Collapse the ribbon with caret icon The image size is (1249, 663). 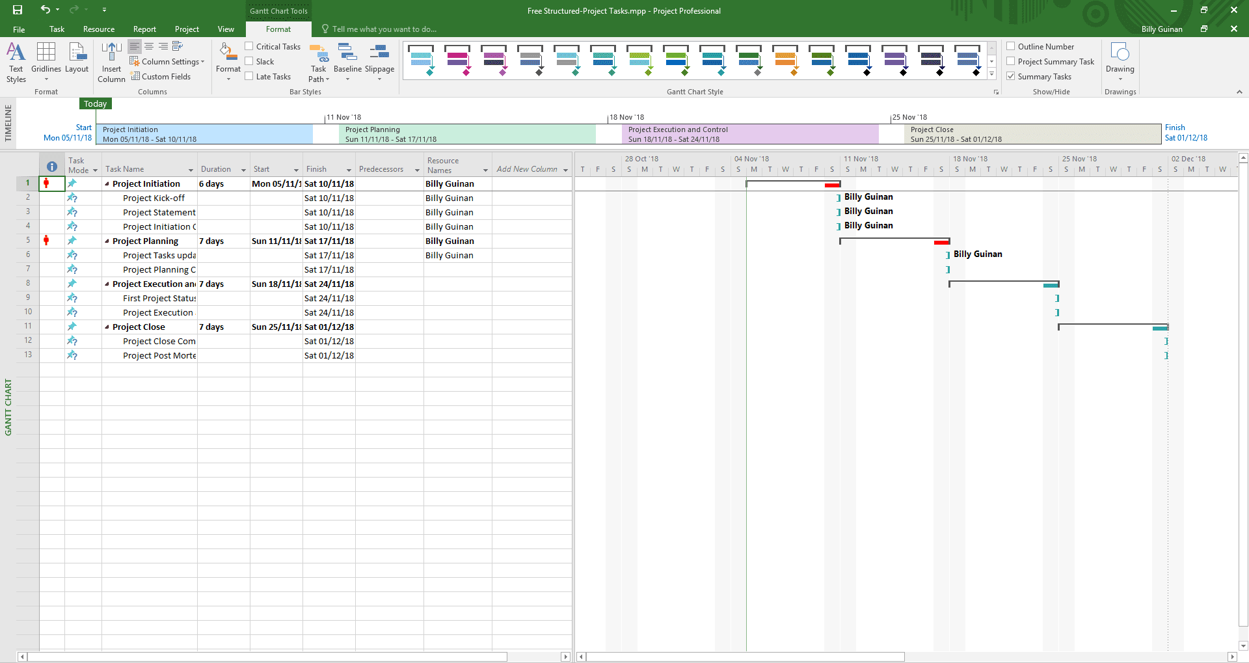tap(1239, 92)
